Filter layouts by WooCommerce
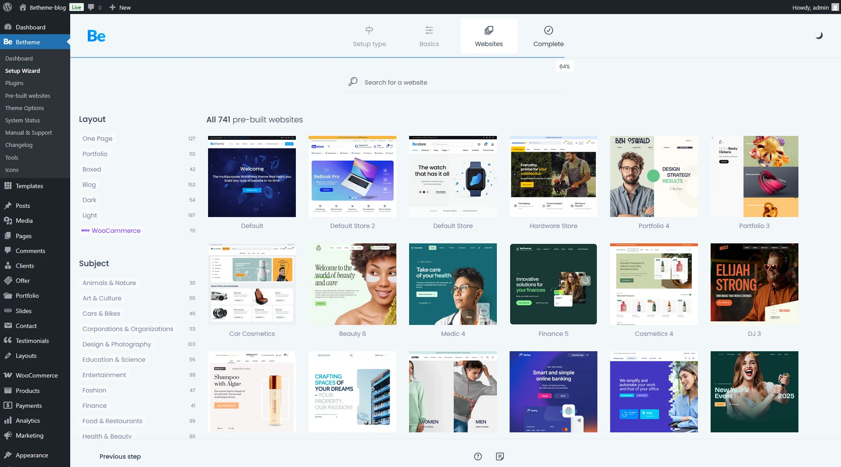 pyautogui.click(x=116, y=230)
